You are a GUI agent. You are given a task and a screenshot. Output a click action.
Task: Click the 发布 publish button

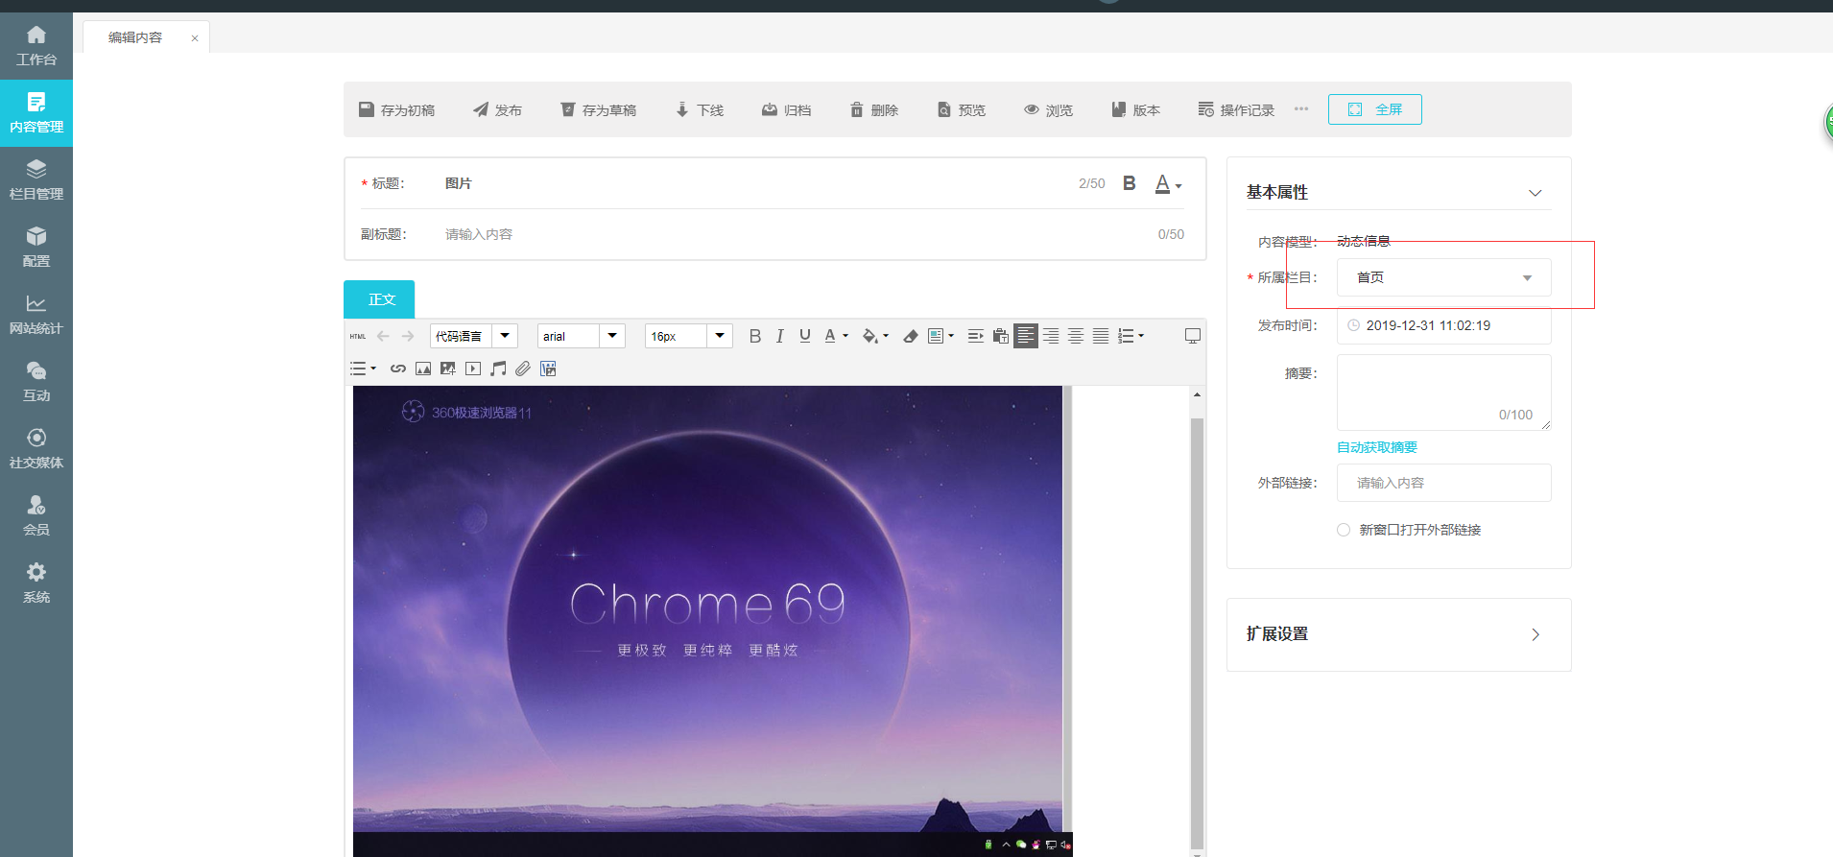coord(497,110)
